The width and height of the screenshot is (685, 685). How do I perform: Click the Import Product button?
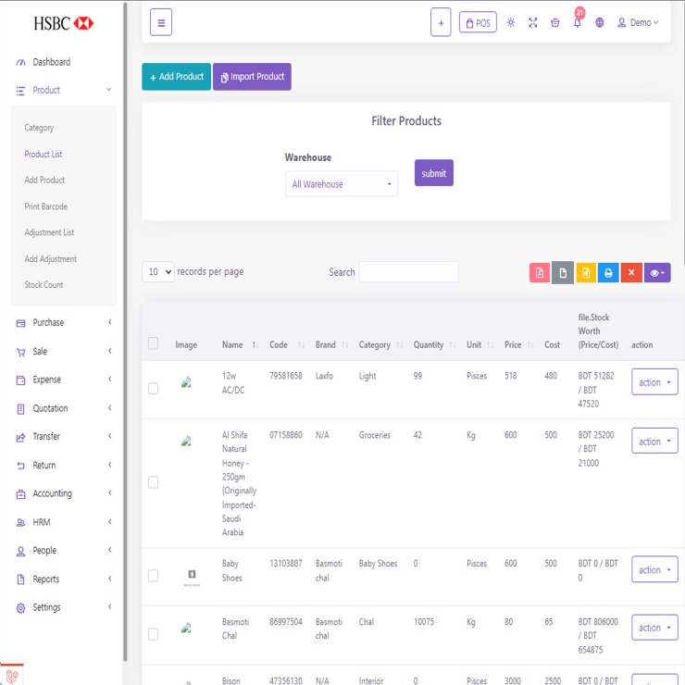point(252,77)
